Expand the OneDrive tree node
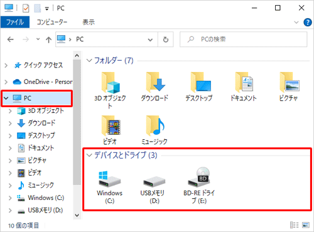The height and width of the screenshot is (232, 314). [6, 82]
